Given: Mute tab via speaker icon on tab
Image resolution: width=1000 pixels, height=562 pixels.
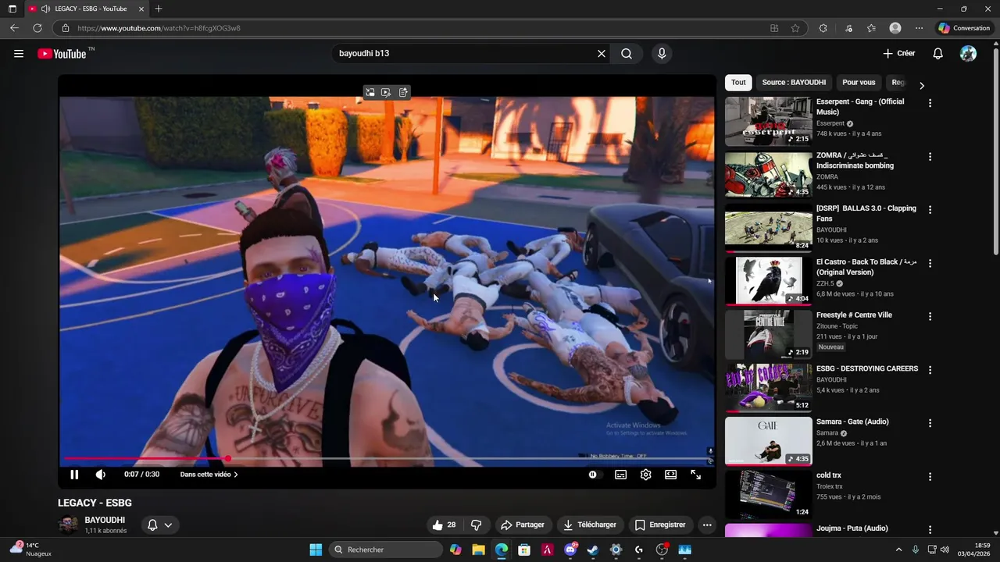Looking at the screenshot, I should 45,9.
